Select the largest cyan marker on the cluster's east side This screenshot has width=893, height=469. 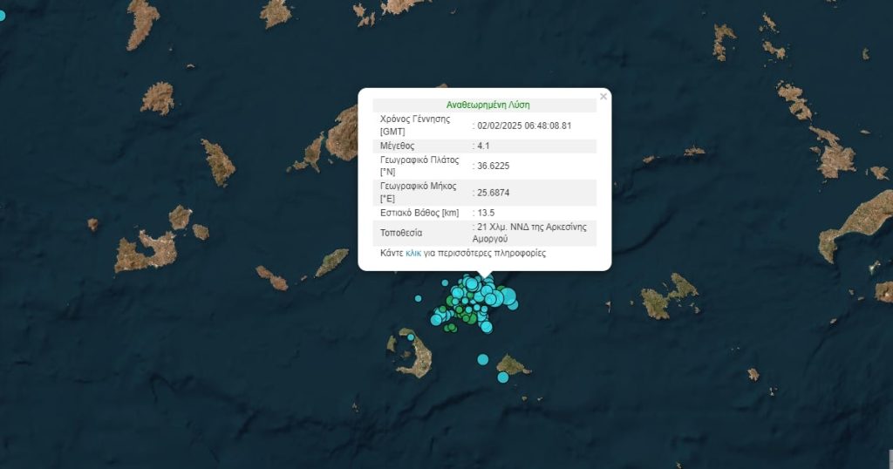coord(507,297)
